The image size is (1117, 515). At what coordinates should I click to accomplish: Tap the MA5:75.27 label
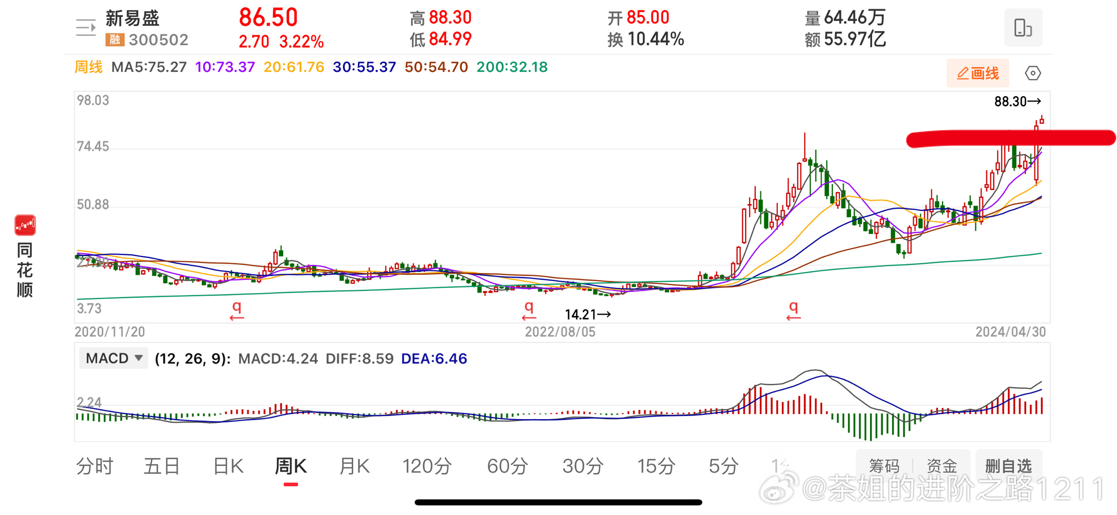click(149, 67)
